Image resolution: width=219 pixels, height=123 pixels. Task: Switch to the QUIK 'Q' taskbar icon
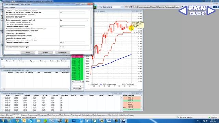coord(95,121)
